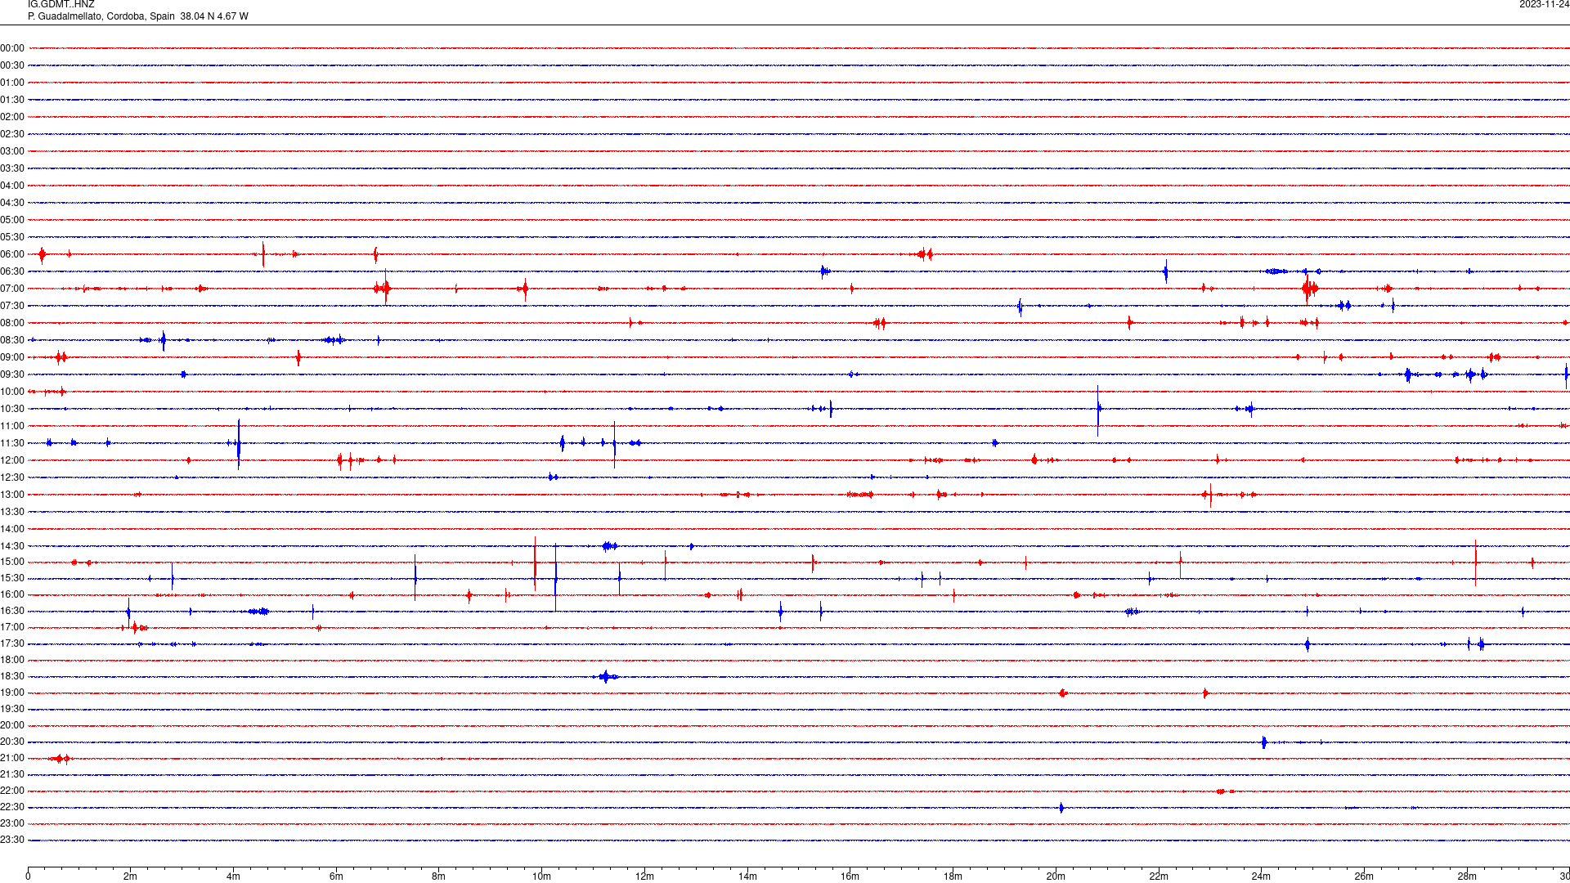Select the 00:30 trace time label
This screenshot has width=1570, height=883.
pyautogui.click(x=12, y=66)
